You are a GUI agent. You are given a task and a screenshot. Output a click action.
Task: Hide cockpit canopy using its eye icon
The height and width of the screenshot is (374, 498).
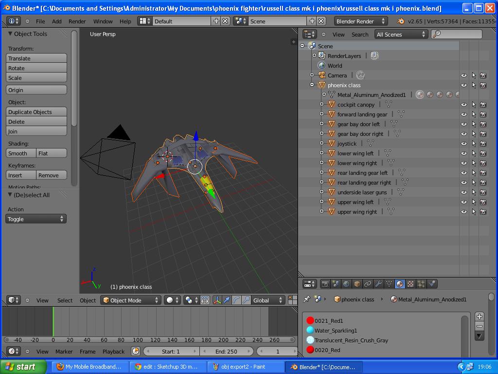[464, 105]
